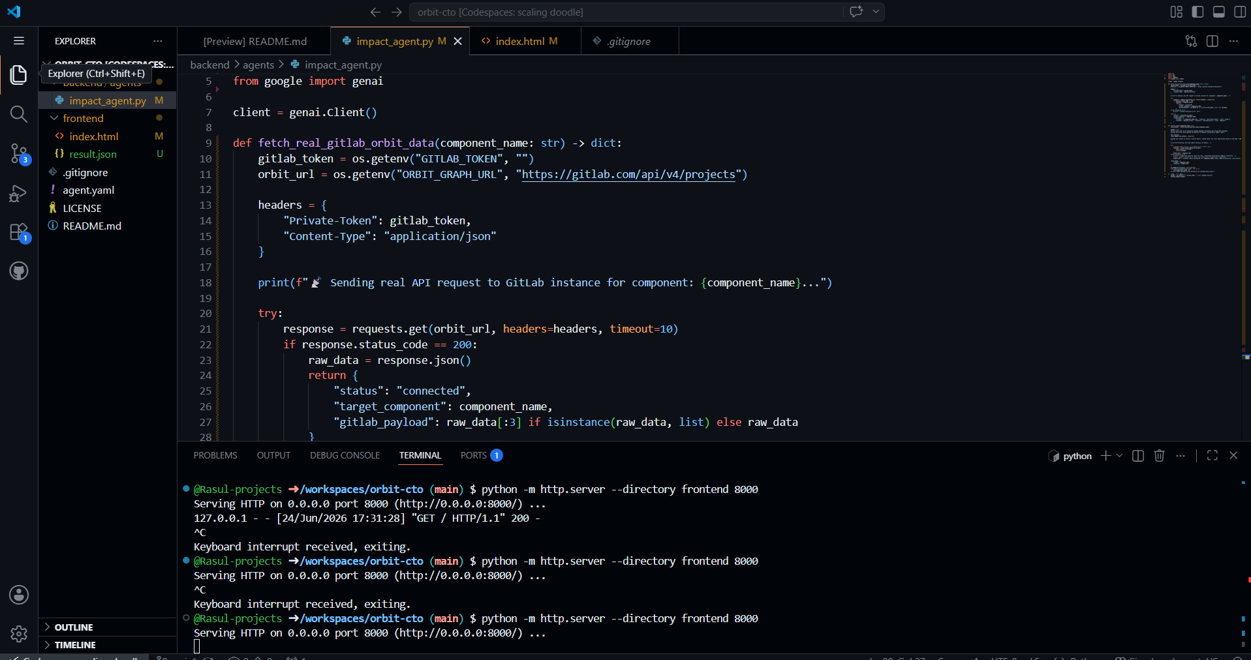Open agent.yaml in the Explorer tree

tap(88, 190)
